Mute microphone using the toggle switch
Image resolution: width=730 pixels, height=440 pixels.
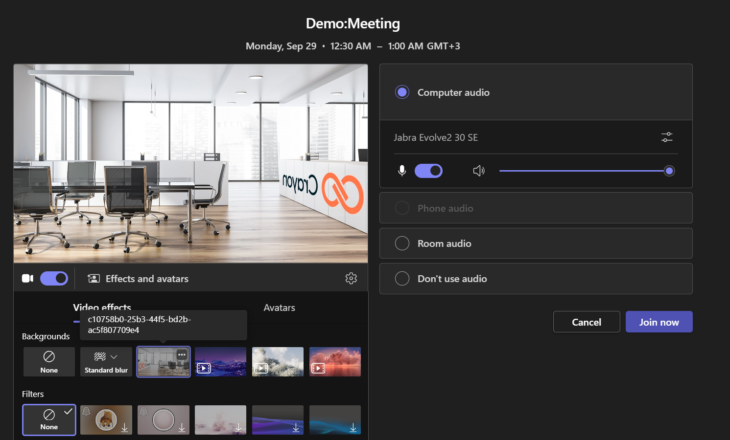(428, 171)
